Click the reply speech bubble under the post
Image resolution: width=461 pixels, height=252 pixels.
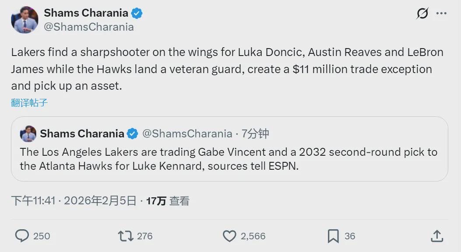[x=22, y=236]
